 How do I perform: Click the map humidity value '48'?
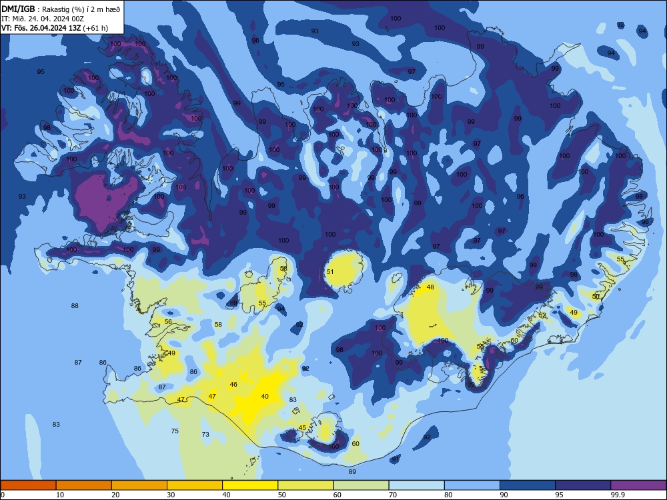[430, 287]
